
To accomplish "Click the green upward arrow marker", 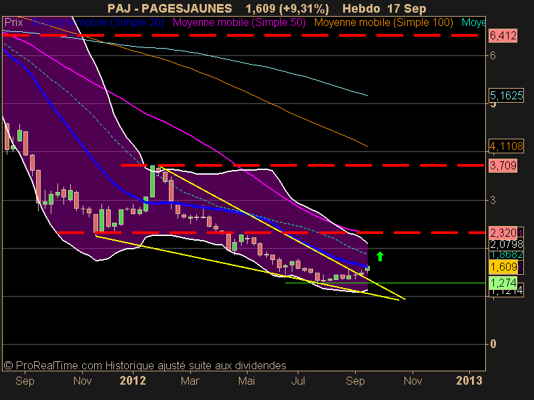I will point(380,257).
